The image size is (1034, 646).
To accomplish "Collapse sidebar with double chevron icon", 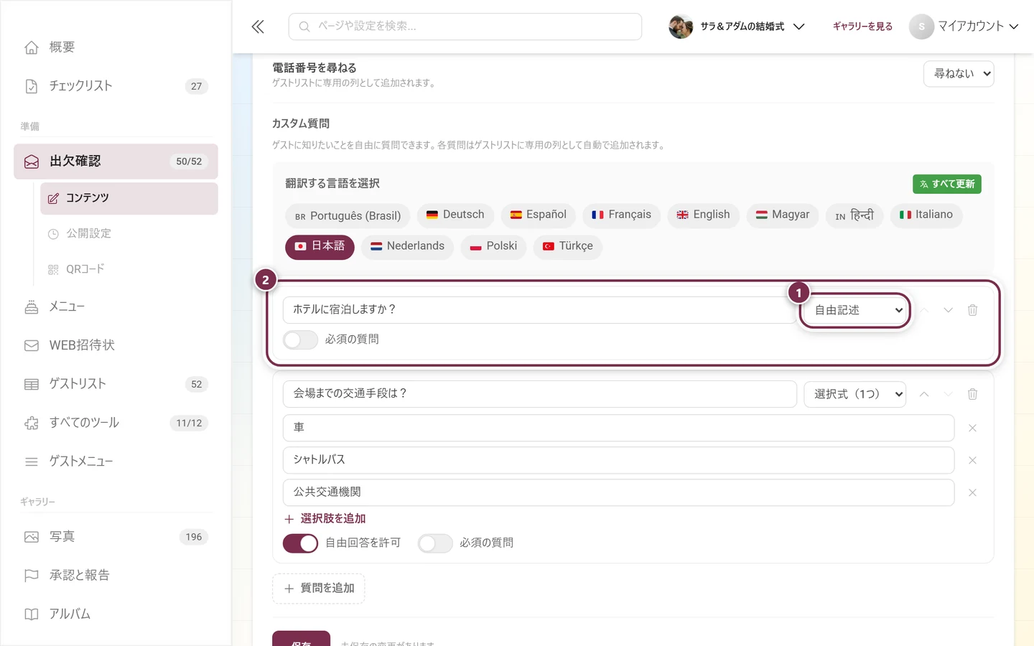I will [258, 27].
